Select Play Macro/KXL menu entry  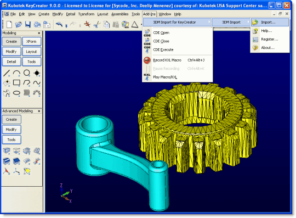tap(178, 77)
